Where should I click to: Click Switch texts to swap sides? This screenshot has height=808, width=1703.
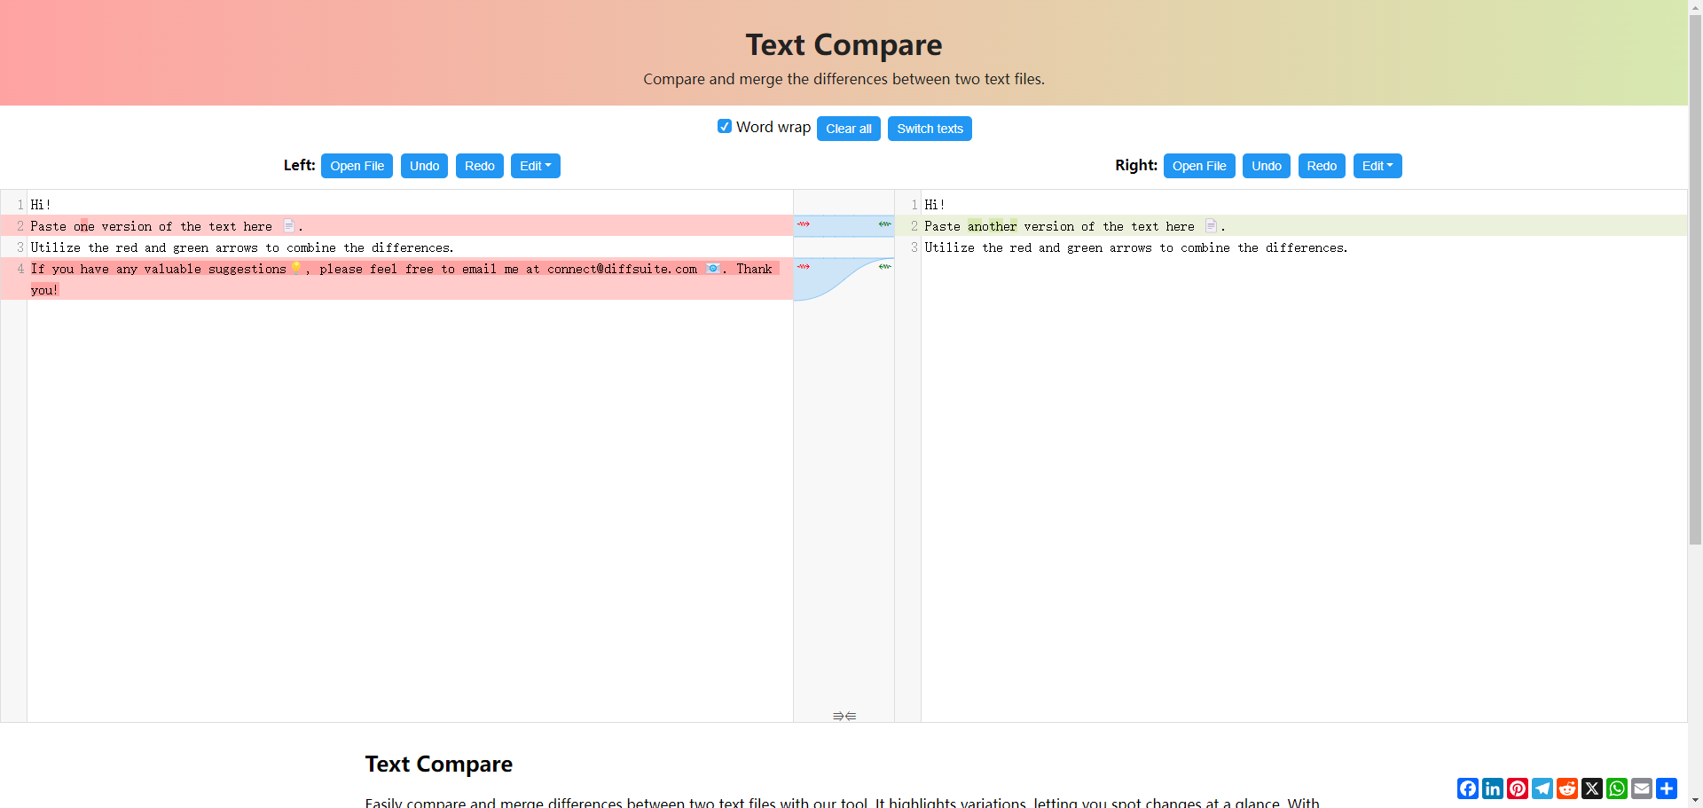[x=929, y=128]
